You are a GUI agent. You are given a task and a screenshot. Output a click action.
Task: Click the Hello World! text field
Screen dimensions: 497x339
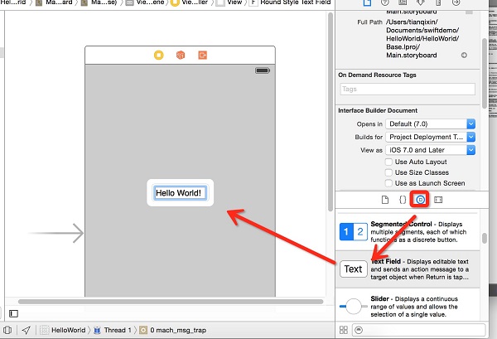click(180, 193)
